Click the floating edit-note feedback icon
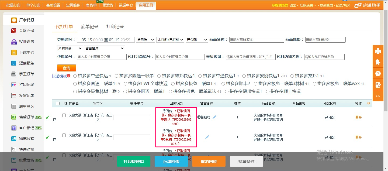This screenshot has width=388, height=171. [378, 85]
